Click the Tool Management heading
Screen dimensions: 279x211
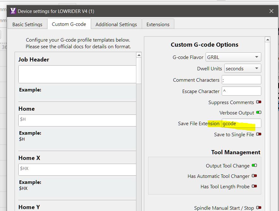tap(236, 152)
